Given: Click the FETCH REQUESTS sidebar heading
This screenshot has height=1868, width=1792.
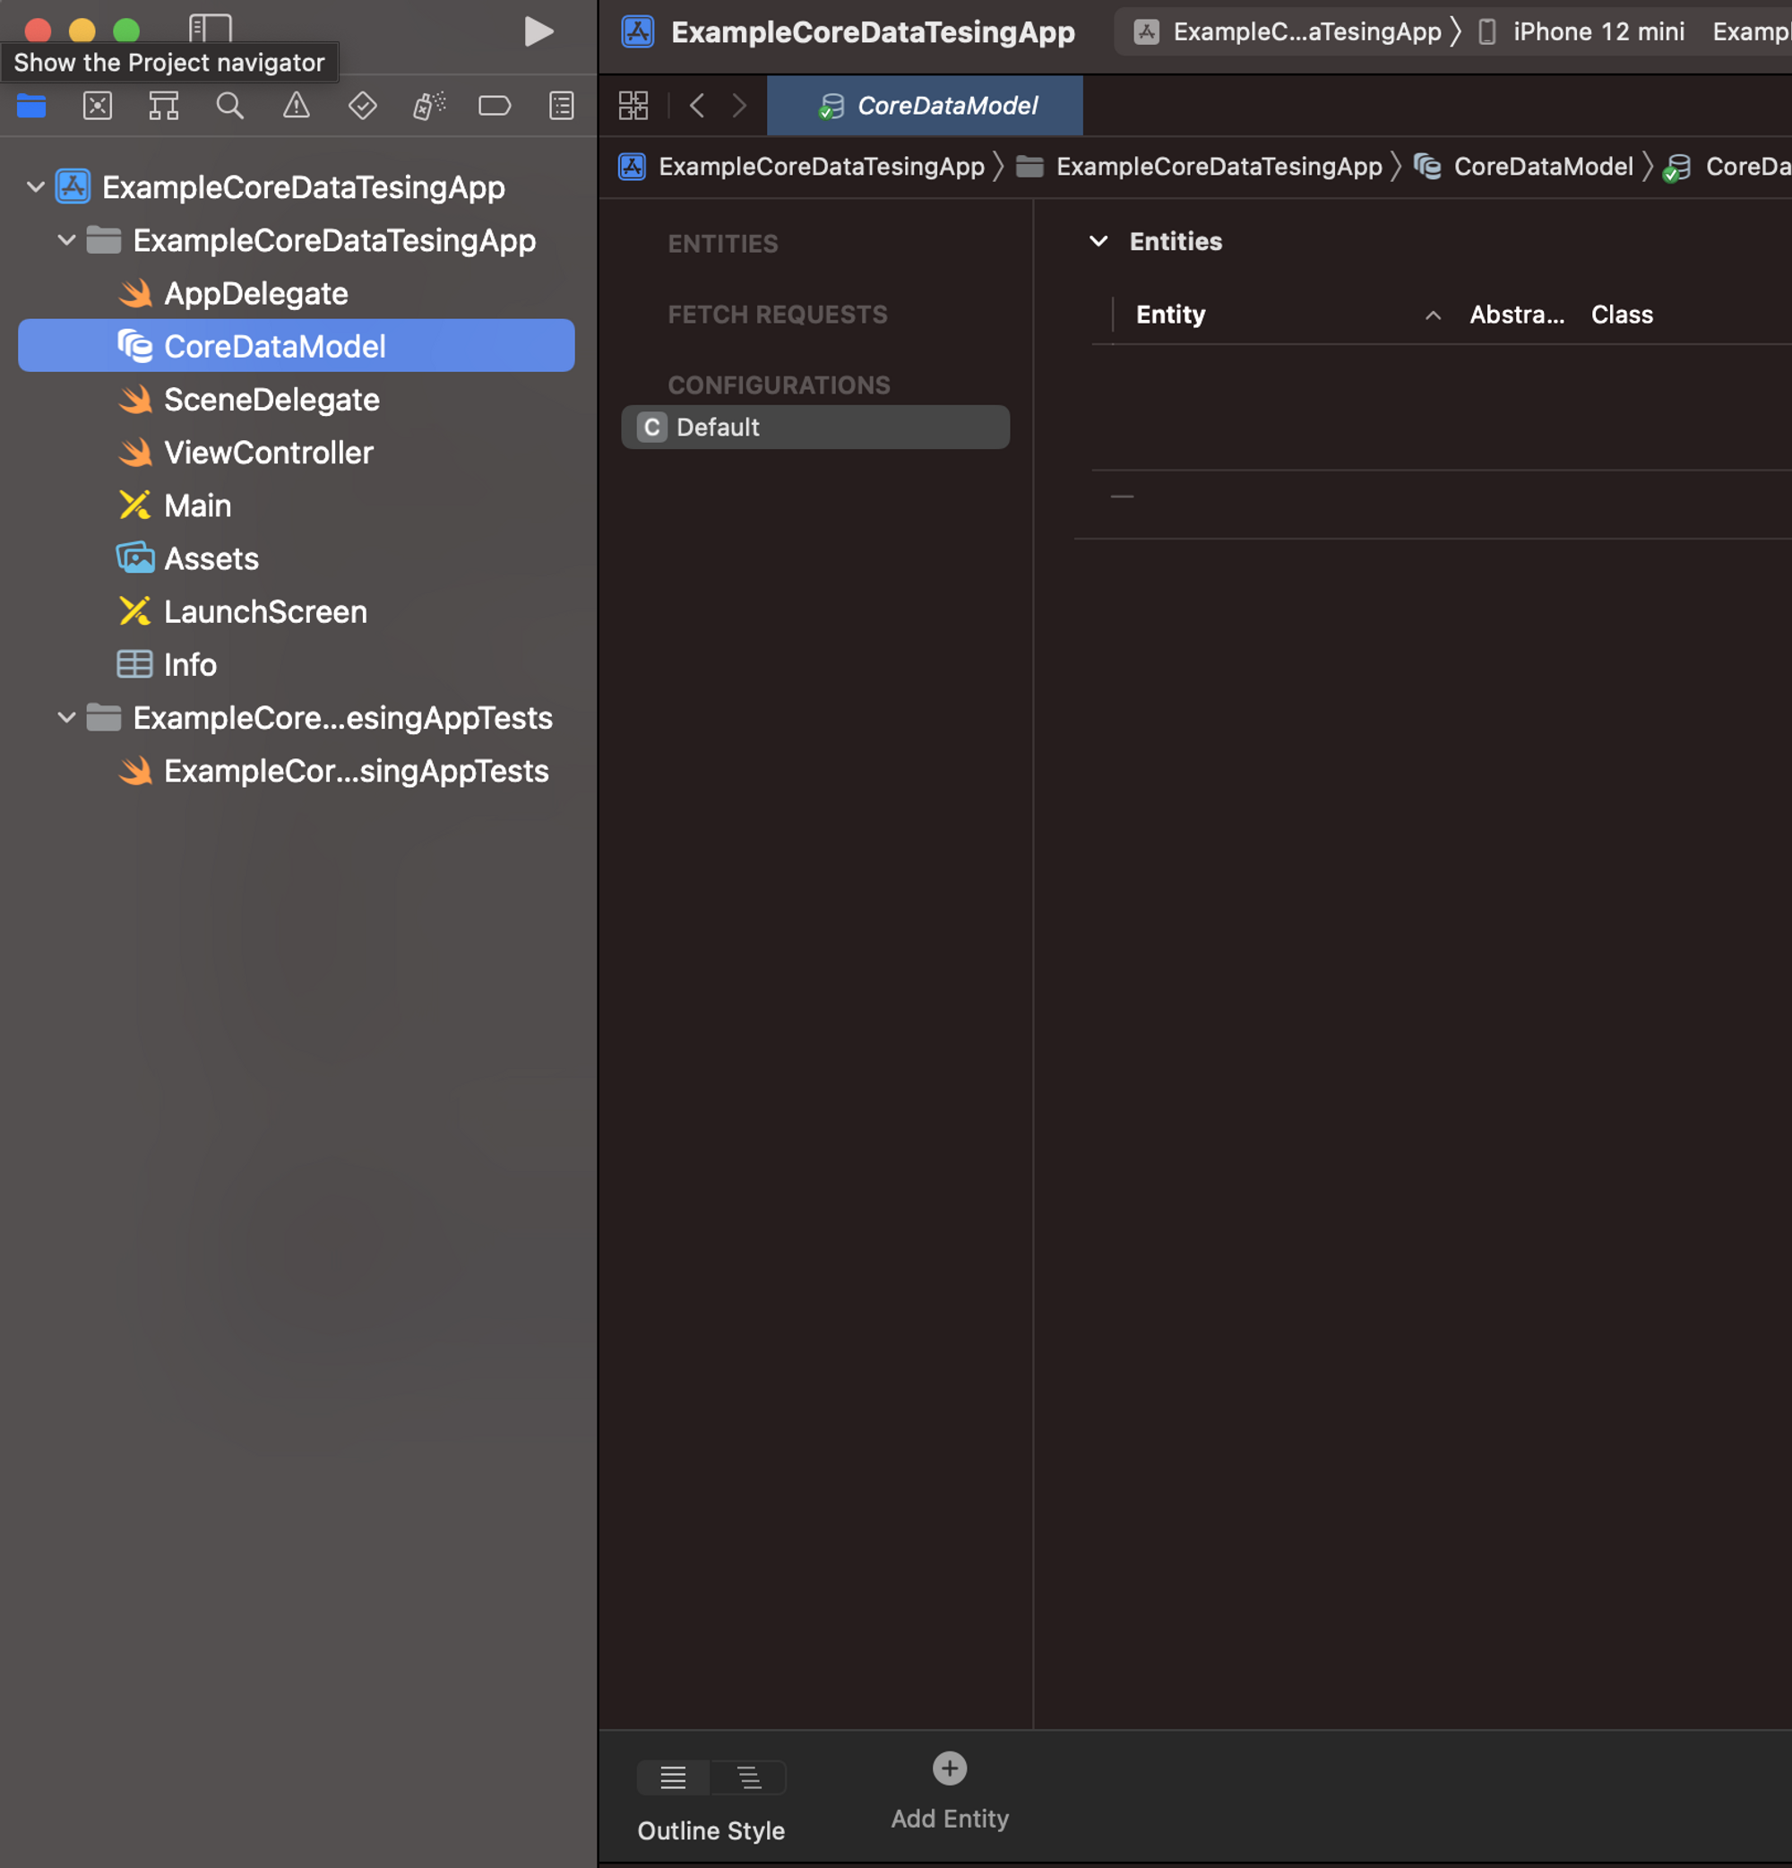Looking at the screenshot, I should click(778, 315).
